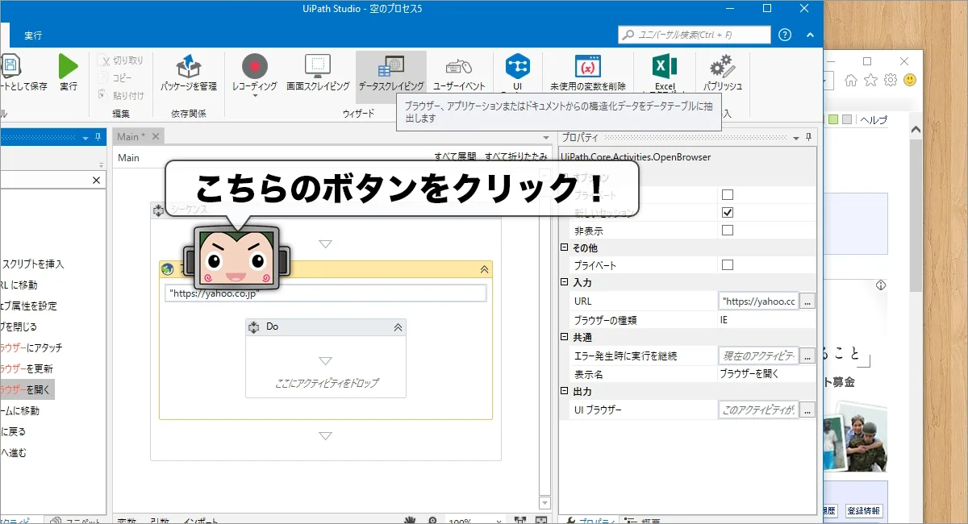The image size is (968, 524).
Task: Launch 画面スクレイピング screen scraping wizard
Action: [x=318, y=73]
